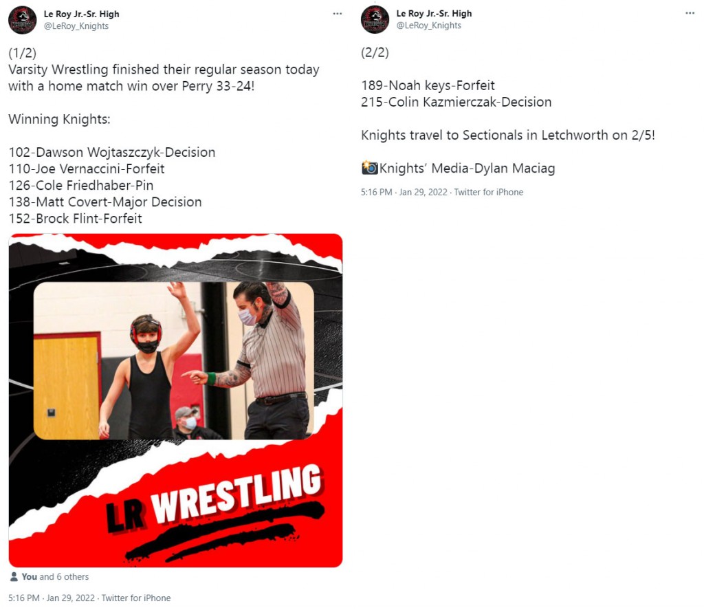704x610 pixels.
Task: Open the LR Wrestling image
Action: (175, 400)
